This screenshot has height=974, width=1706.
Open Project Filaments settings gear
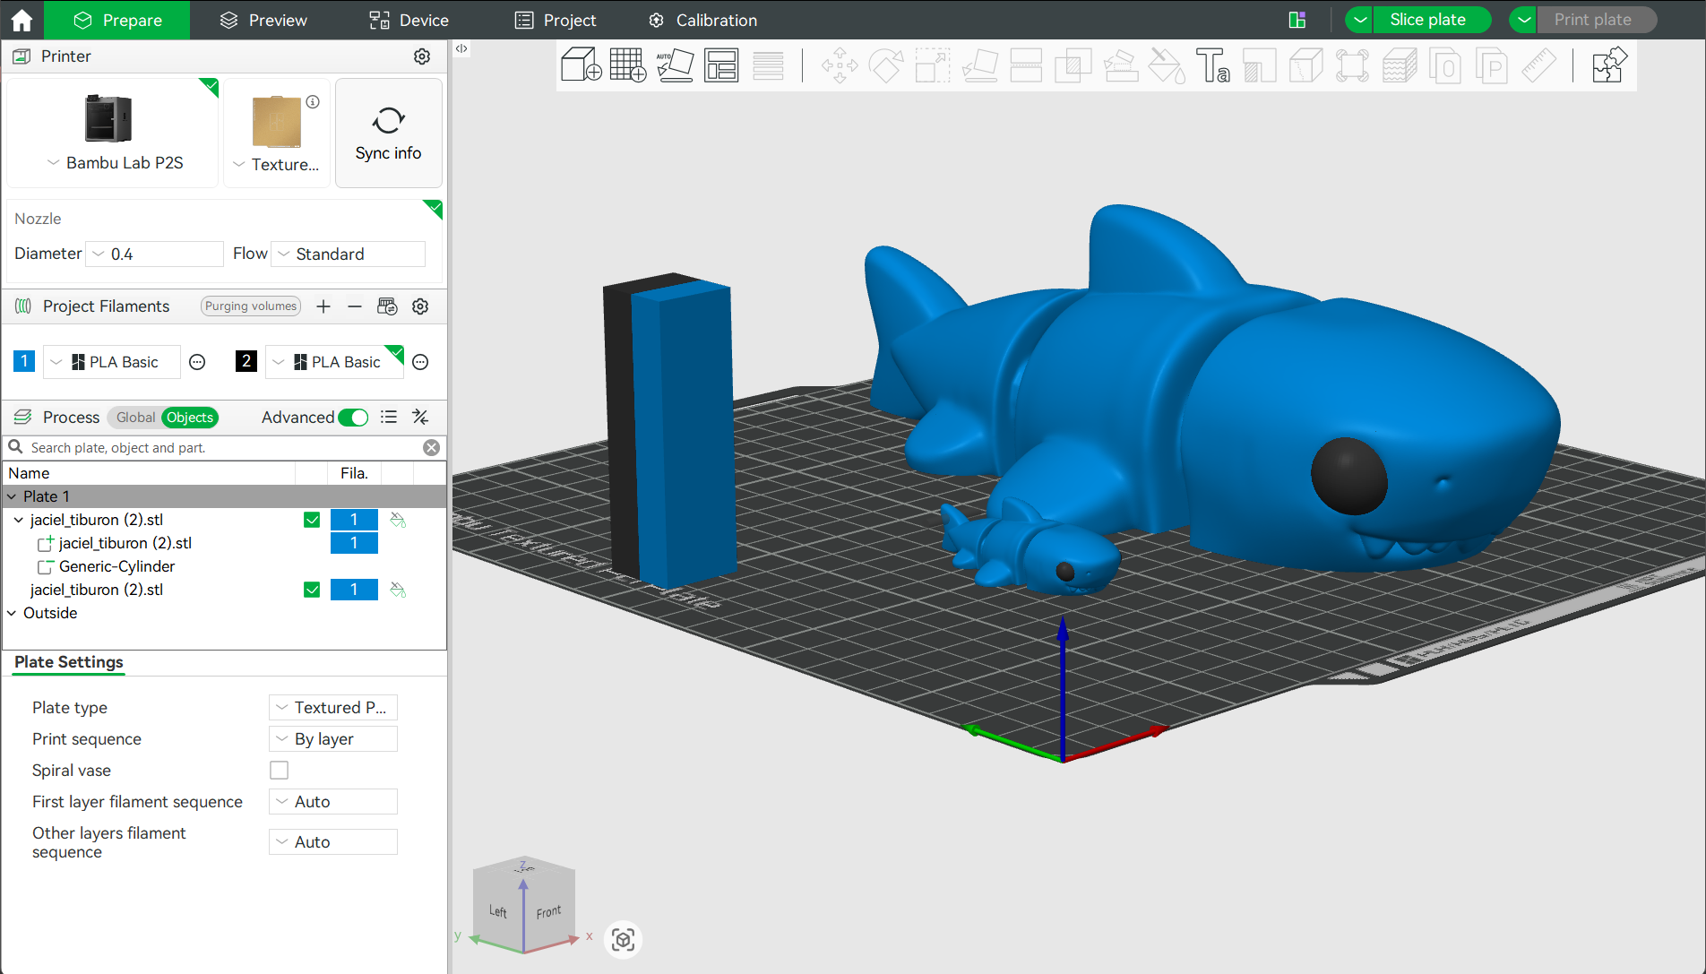[x=420, y=306]
